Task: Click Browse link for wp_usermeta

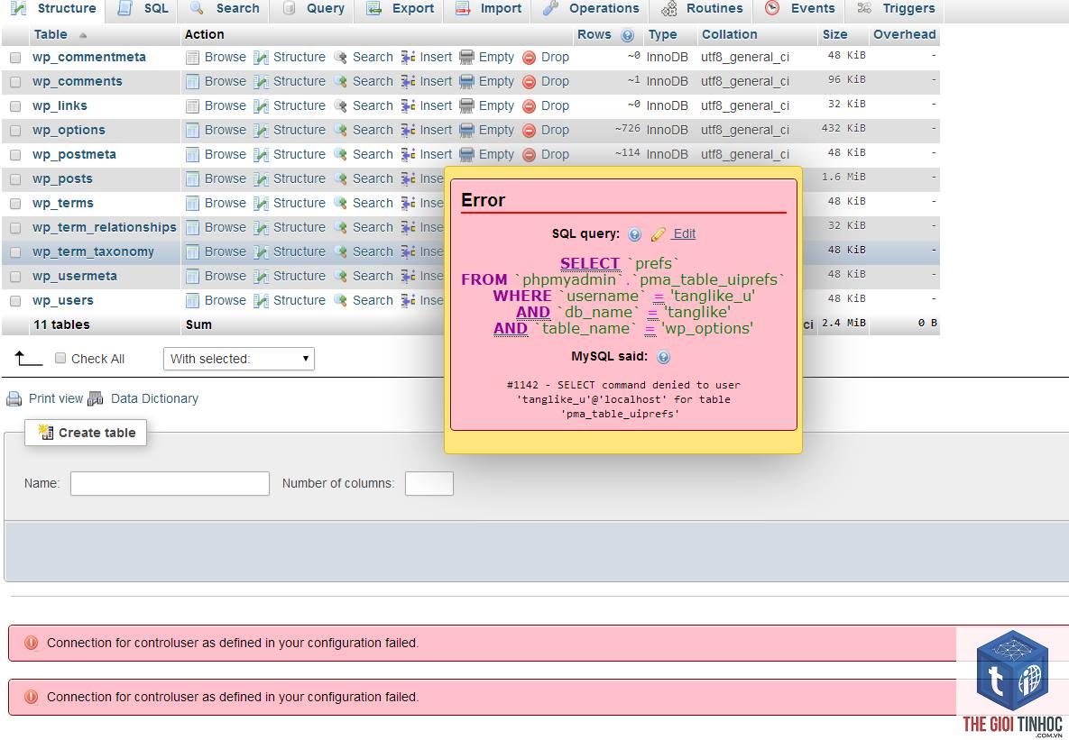Action: 225,276
